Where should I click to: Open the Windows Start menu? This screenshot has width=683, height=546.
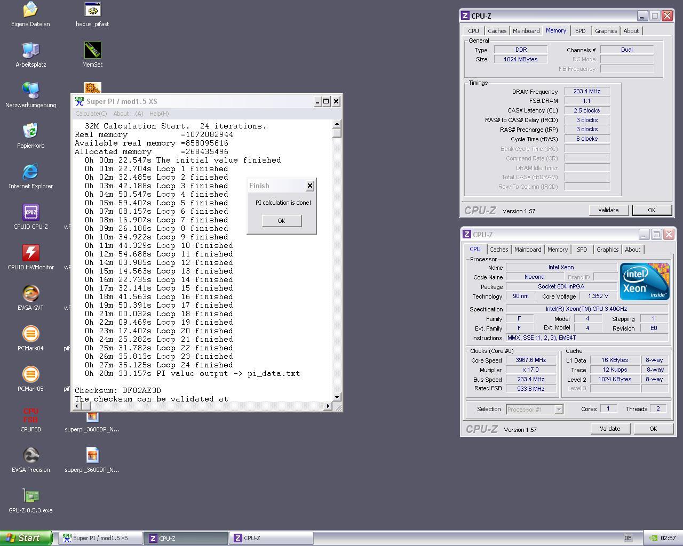(x=26, y=538)
